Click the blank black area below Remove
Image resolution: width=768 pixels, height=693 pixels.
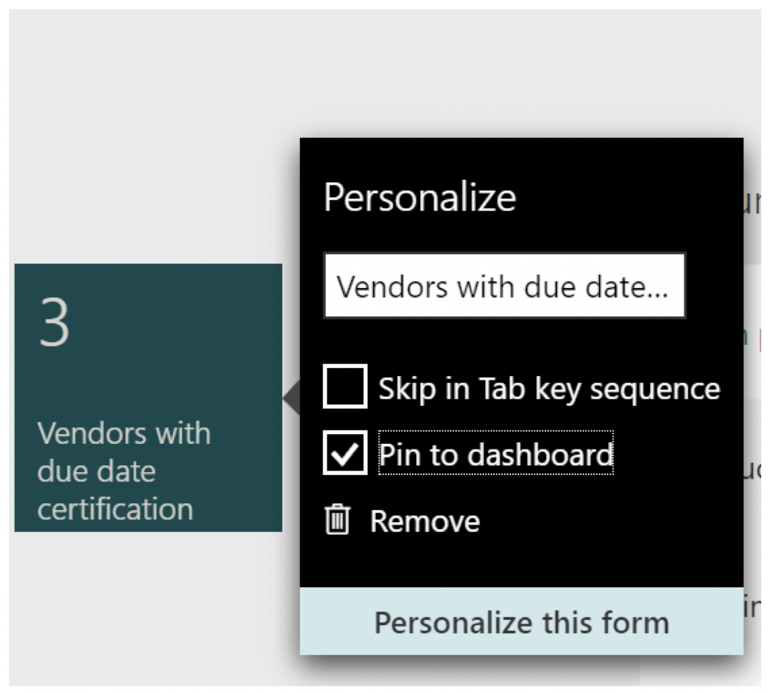coord(521,563)
